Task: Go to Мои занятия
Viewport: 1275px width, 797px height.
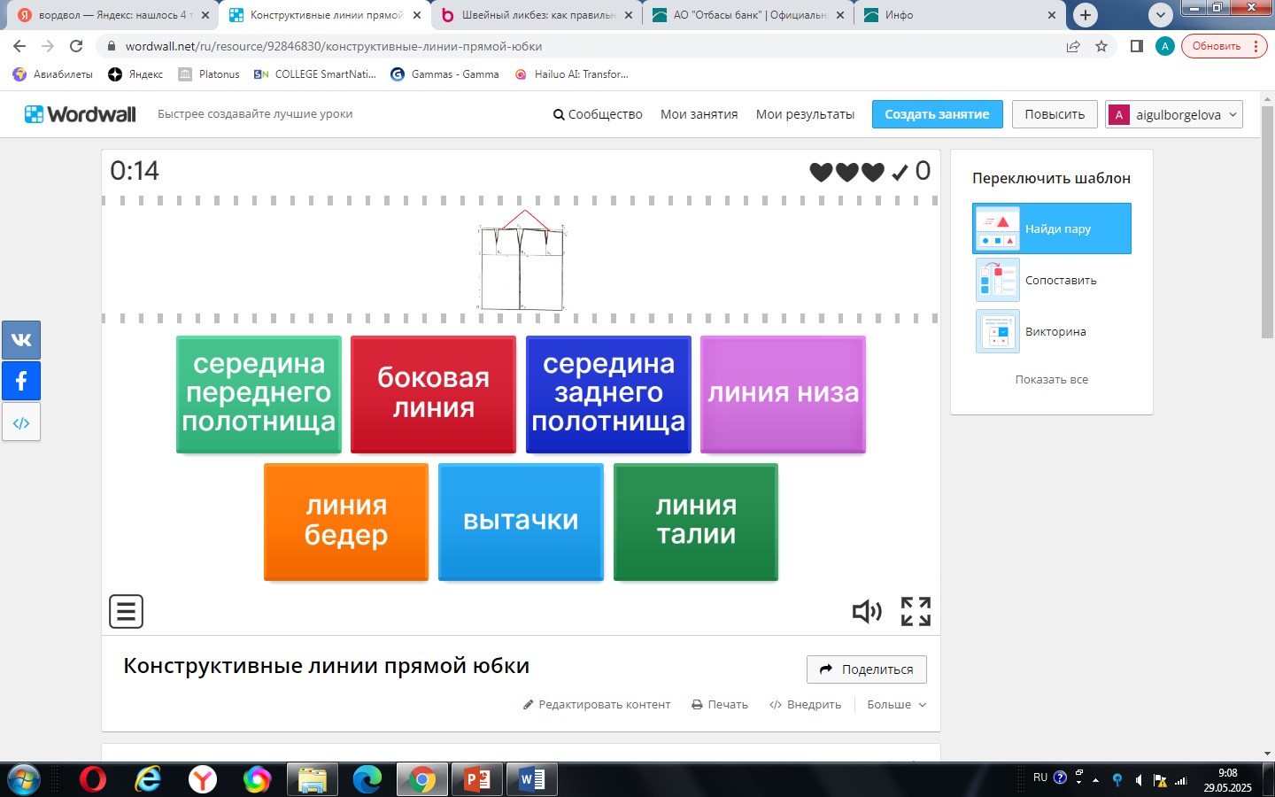Action: point(699,114)
